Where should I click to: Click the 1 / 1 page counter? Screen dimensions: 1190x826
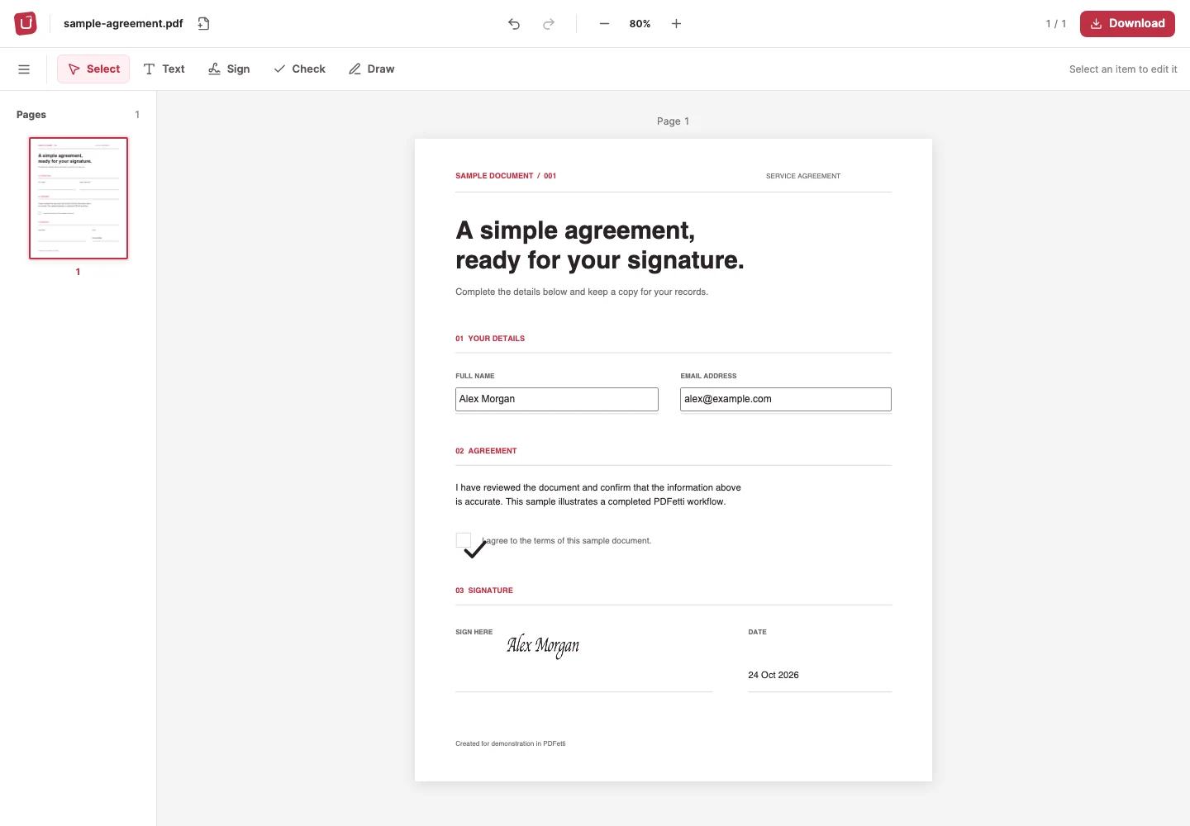pyautogui.click(x=1056, y=24)
